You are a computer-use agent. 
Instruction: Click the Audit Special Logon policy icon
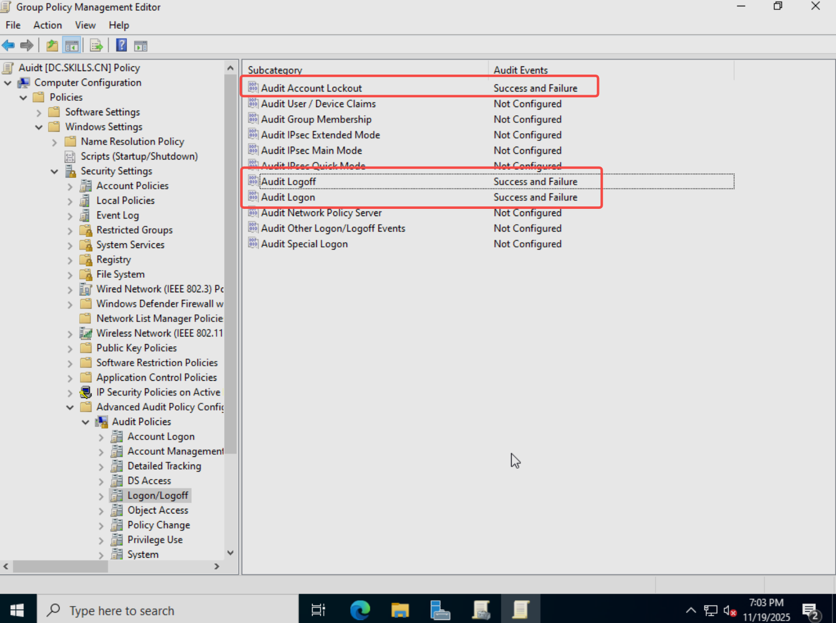253,243
